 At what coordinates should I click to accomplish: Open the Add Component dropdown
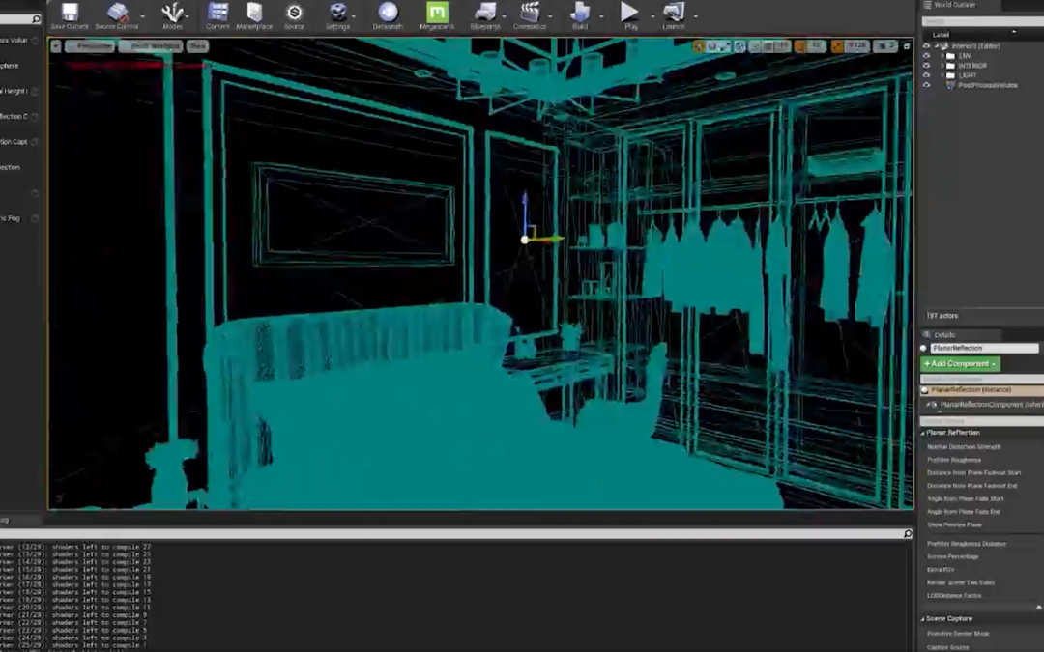coord(960,364)
